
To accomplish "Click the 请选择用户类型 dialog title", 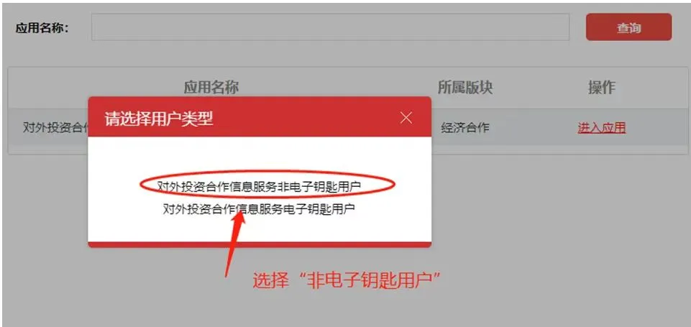I will click(x=159, y=118).
